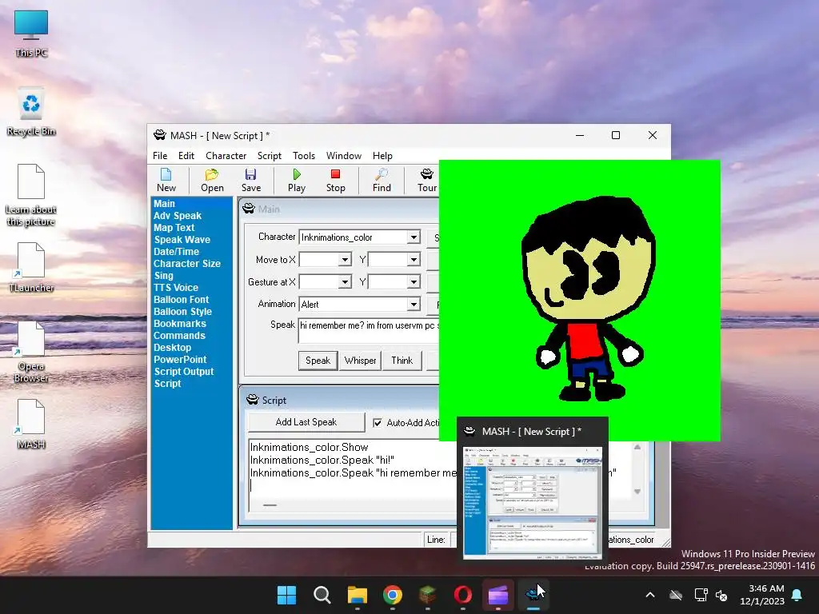
Task: Expand the Move to X dropdown
Action: tap(345, 260)
